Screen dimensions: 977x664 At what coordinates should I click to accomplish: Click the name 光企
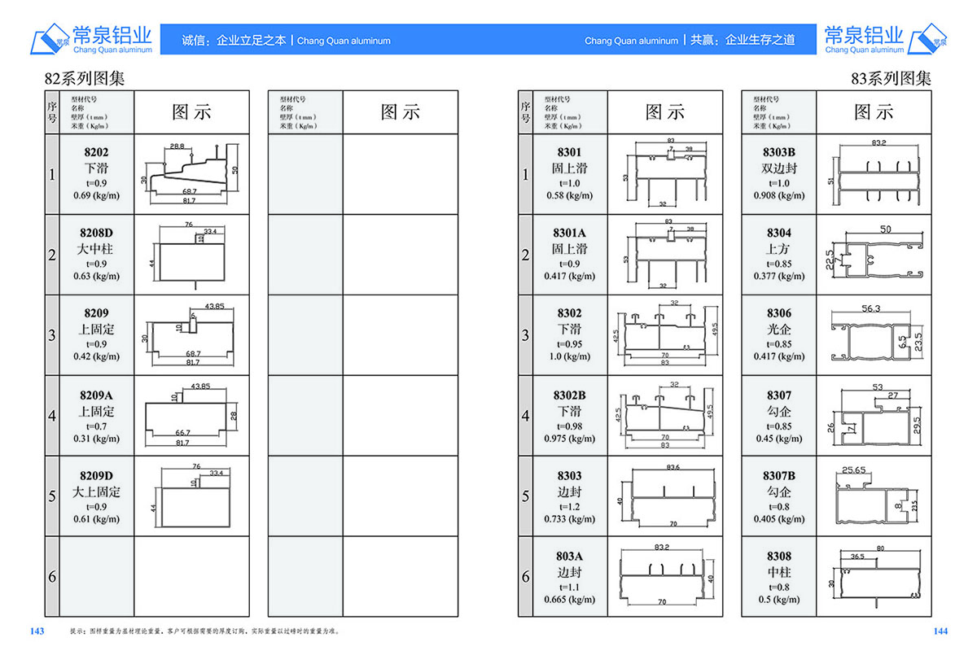[x=779, y=330]
